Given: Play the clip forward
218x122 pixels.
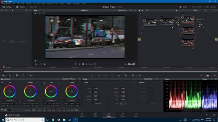Looking at the screenshot, I should coord(87,64).
